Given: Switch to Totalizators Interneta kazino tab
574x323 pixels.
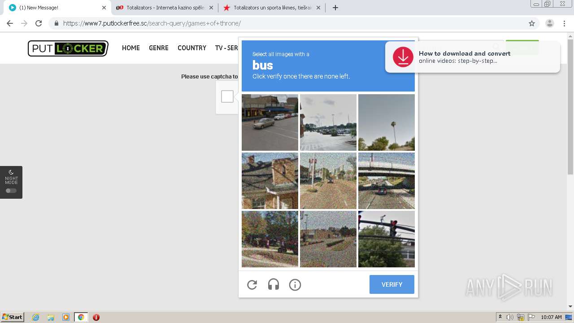Looking at the screenshot, I should pyautogui.click(x=164, y=8).
